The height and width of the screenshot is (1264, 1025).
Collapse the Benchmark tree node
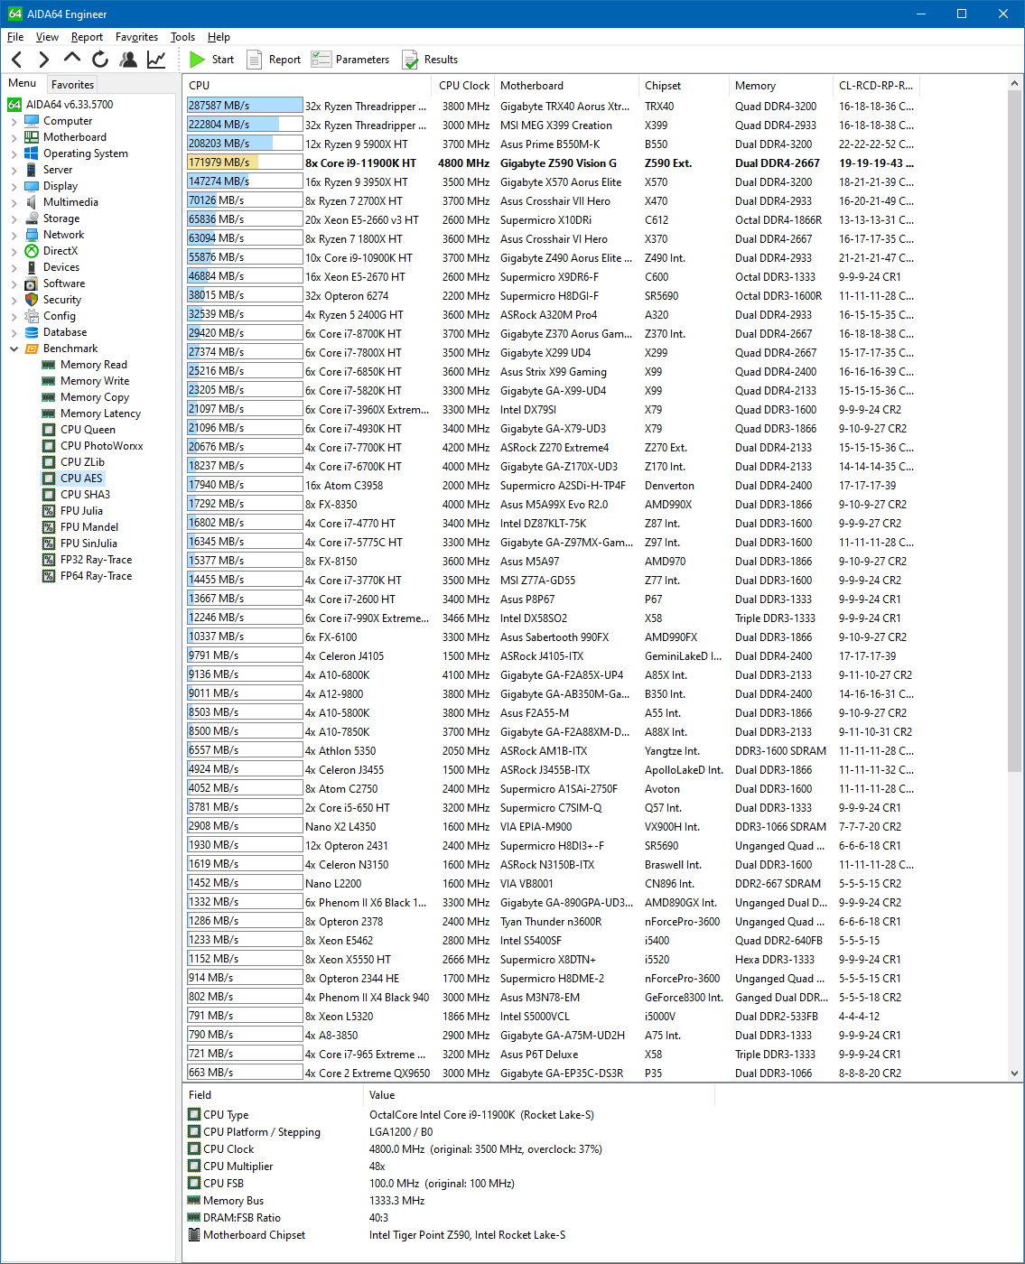[14, 349]
